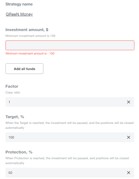Click the Strategy name label
Screen dimensions: 139x179
point(19,4)
